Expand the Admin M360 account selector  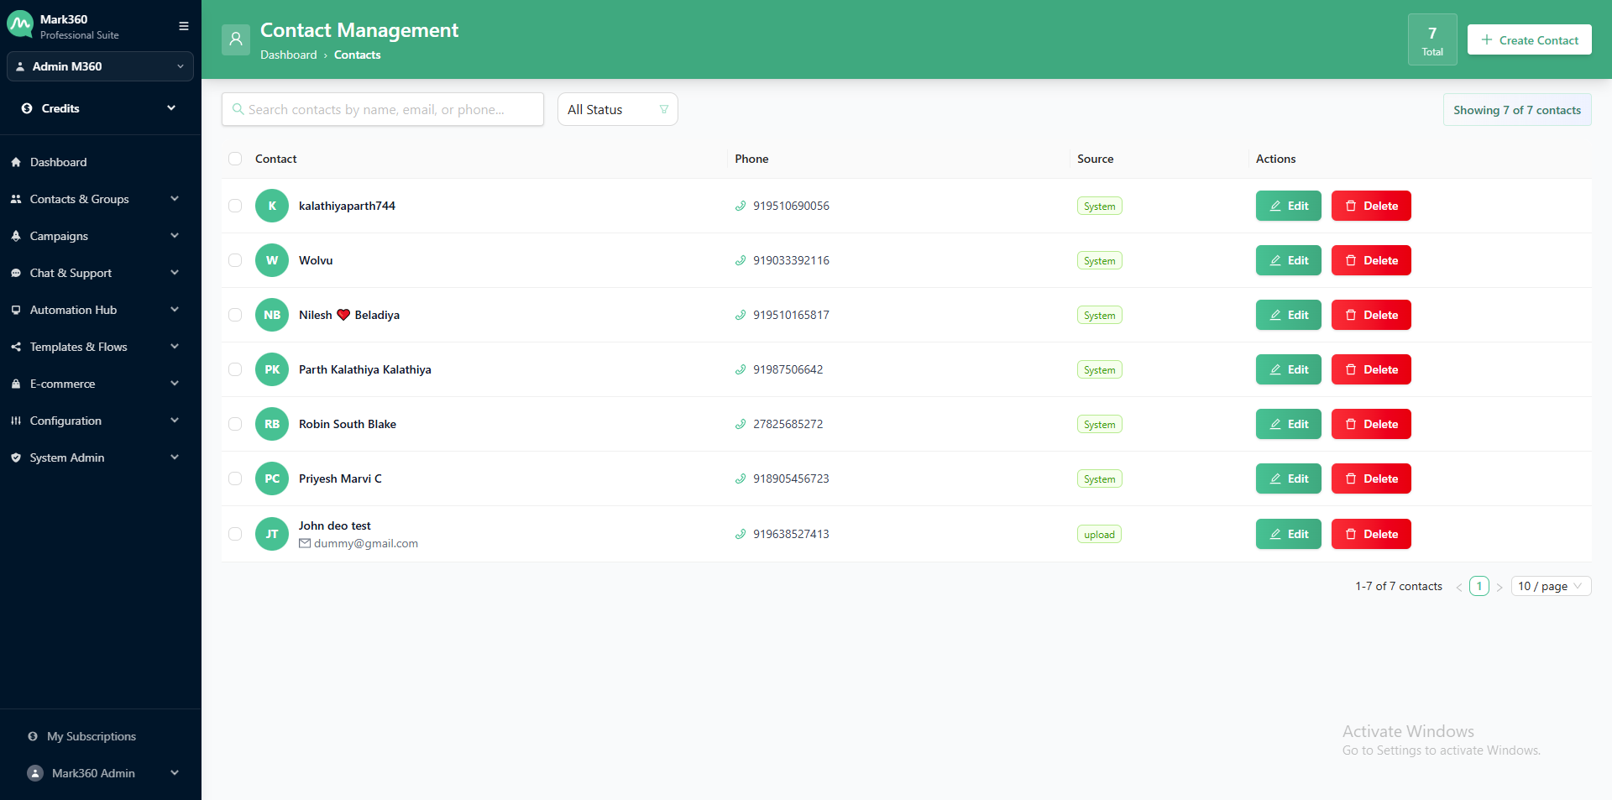click(x=100, y=66)
